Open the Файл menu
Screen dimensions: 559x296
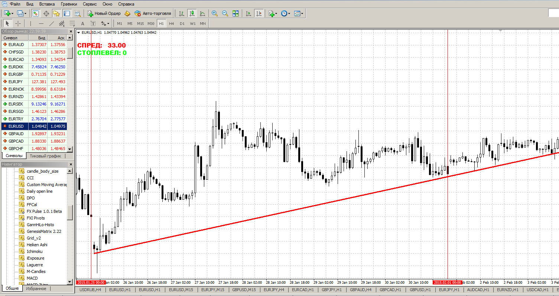pyautogui.click(x=15, y=4)
